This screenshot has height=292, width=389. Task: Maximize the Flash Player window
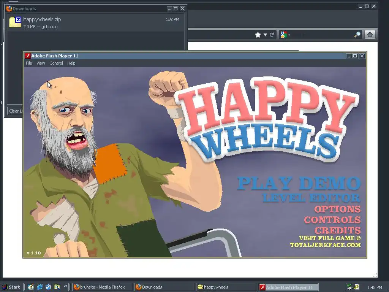tap(355, 56)
